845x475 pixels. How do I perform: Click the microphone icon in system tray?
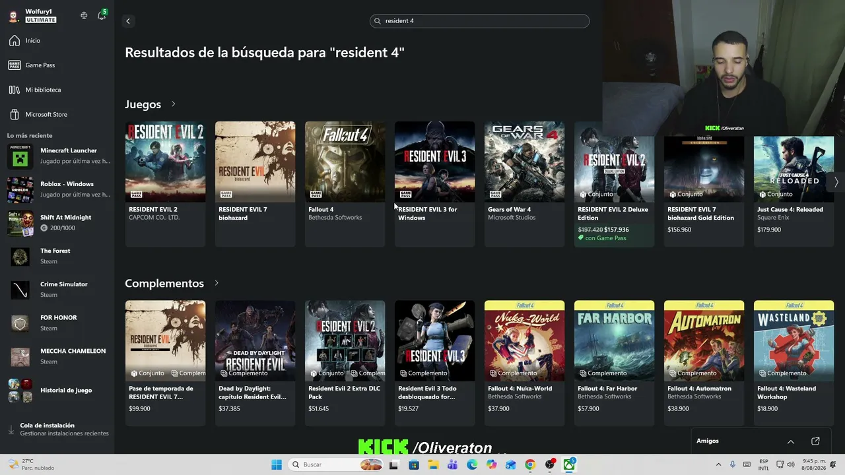pyautogui.click(x=733, y=464)
